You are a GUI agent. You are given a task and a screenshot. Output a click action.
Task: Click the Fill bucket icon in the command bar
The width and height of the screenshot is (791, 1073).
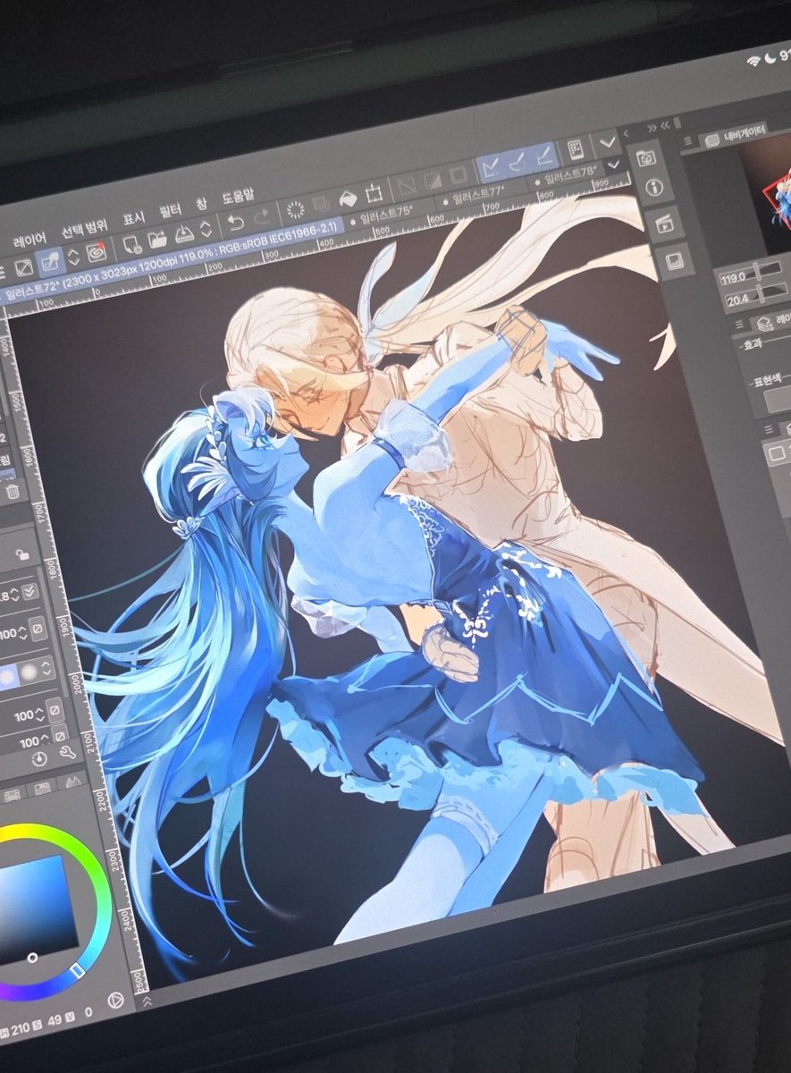click(348, 199)
